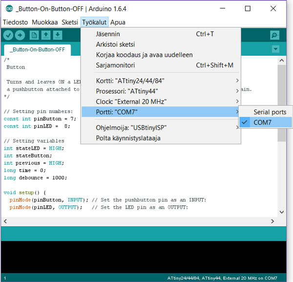Open the tab options dropdown arrow
This screenshot has height=282, width=293.
pyautogui.click(x=275, y=49)
